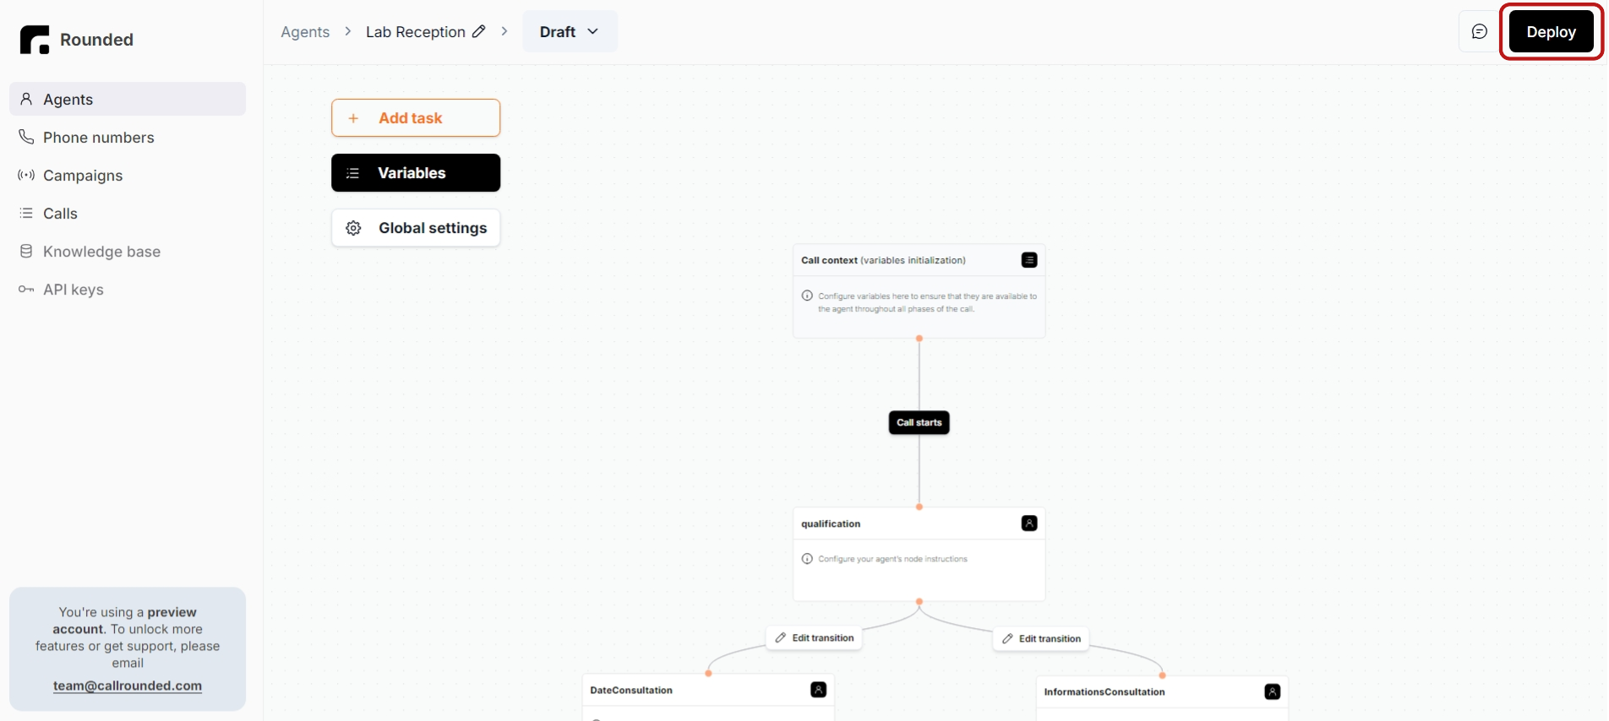Open the Agents sidebar section
1609x721 pixels.
128,99
